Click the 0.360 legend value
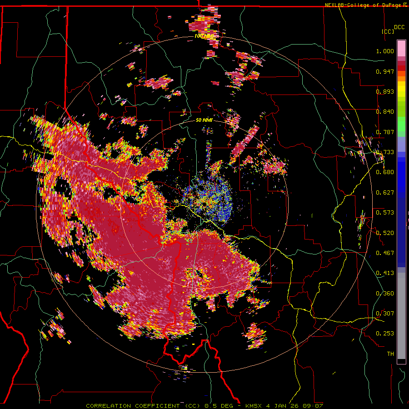 385,294
